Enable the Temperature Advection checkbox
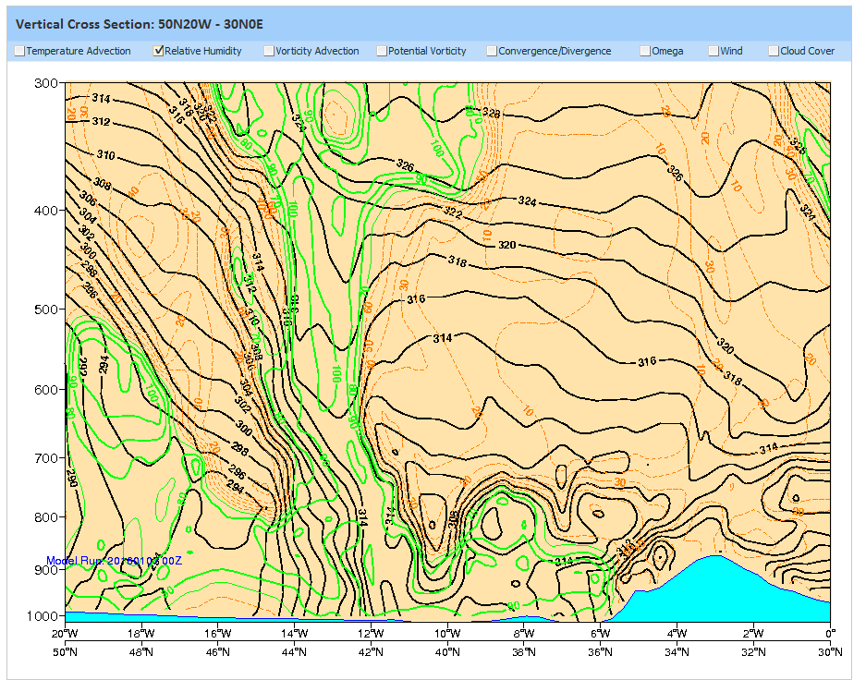This screenshot has width=866, height=692. click(x=20, y=52)
